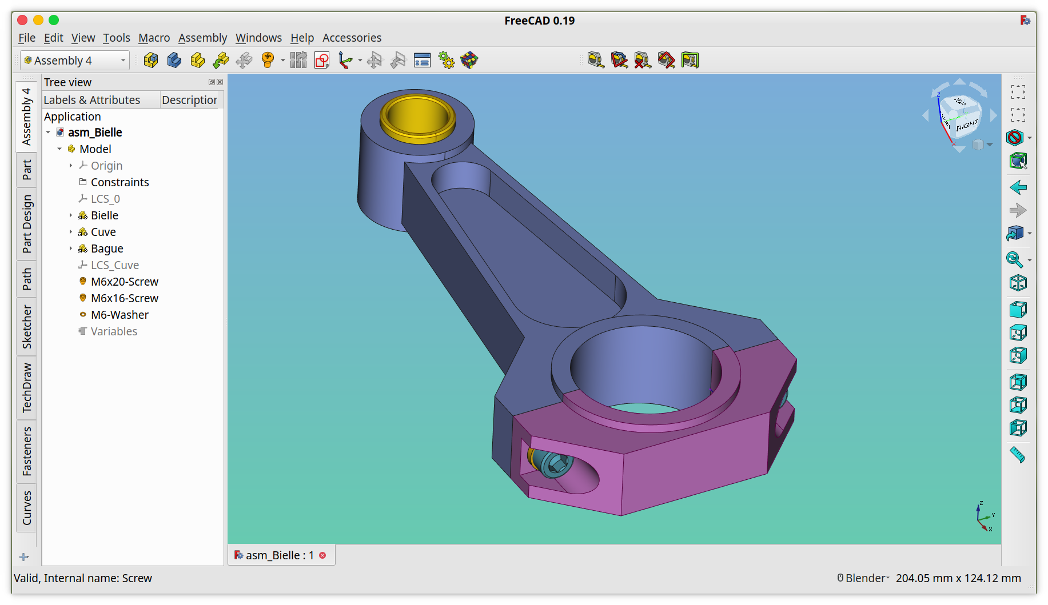Open the sync view zoom dropdown arrow
The height and width of the screenshot is (605, 1048).
(x=1030, y=260)
